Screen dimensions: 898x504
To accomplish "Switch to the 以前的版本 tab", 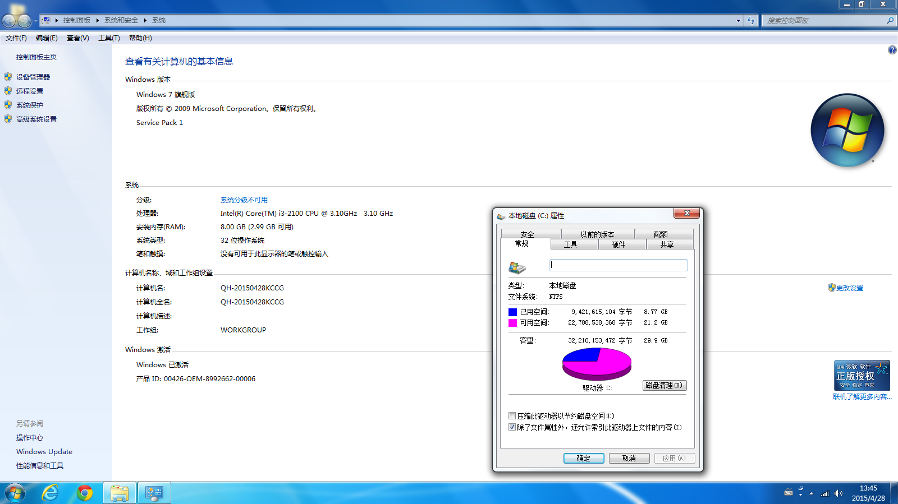I will (597, 234).
